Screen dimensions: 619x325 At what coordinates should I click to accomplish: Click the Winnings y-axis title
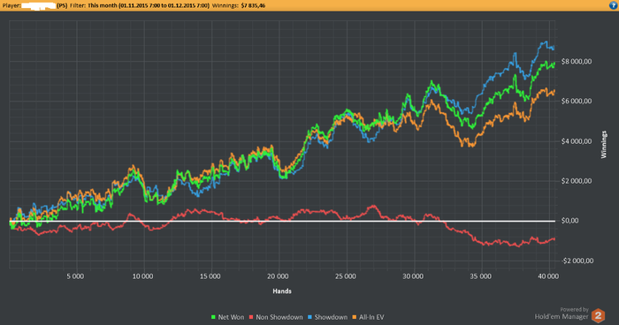(604, 145)
